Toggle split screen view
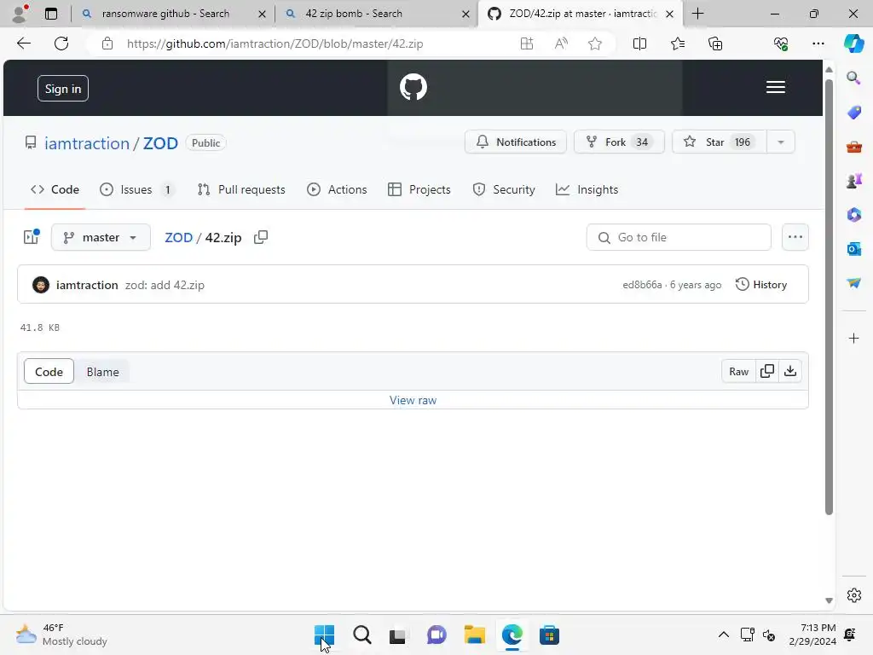This screenshot has width=873, height=655. [x=639, y=43]
